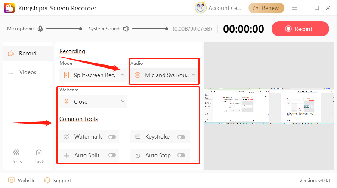Click the microphone icon
The image size is (337, 188).
[x=40, y=29]
